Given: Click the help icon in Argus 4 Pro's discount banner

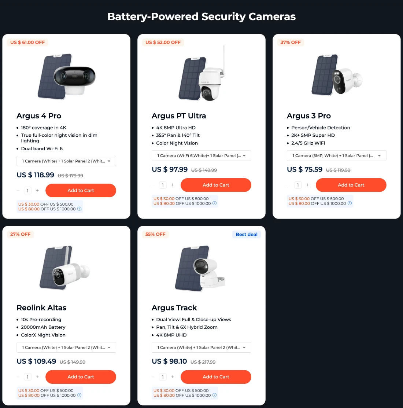Looking at the screenshot, I should pyautogui.click(x=80, y=209).
